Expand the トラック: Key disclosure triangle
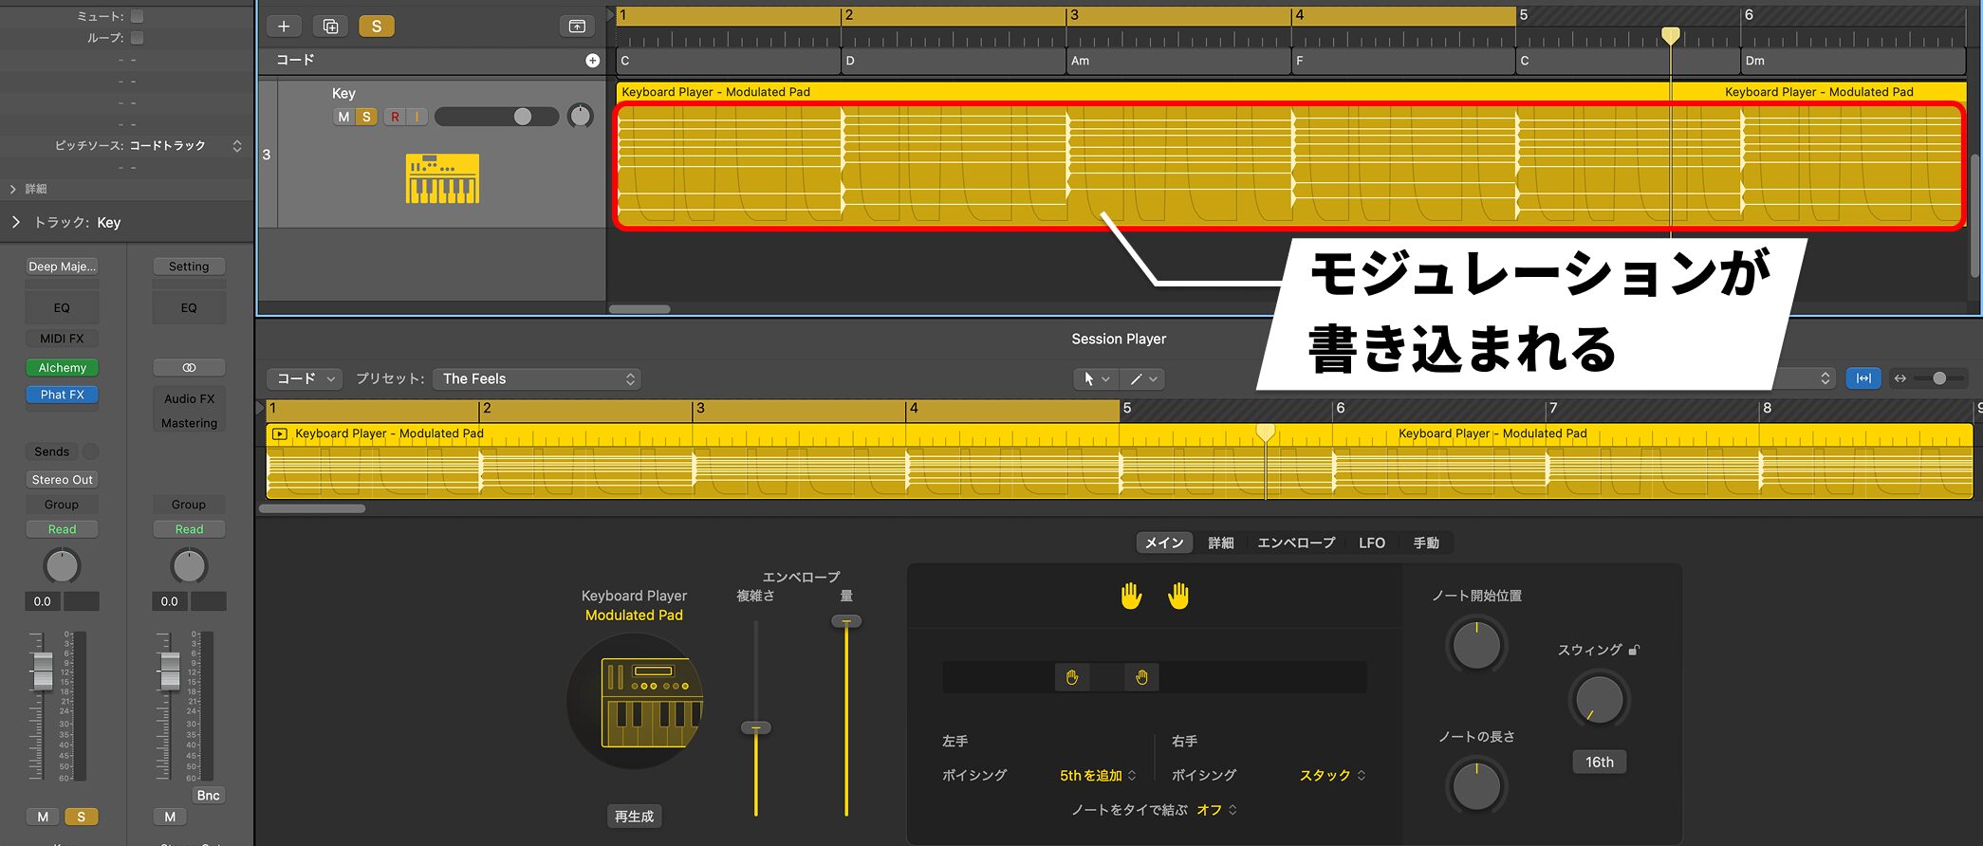This screenshot has width=1983, height=846. [16, 222]
